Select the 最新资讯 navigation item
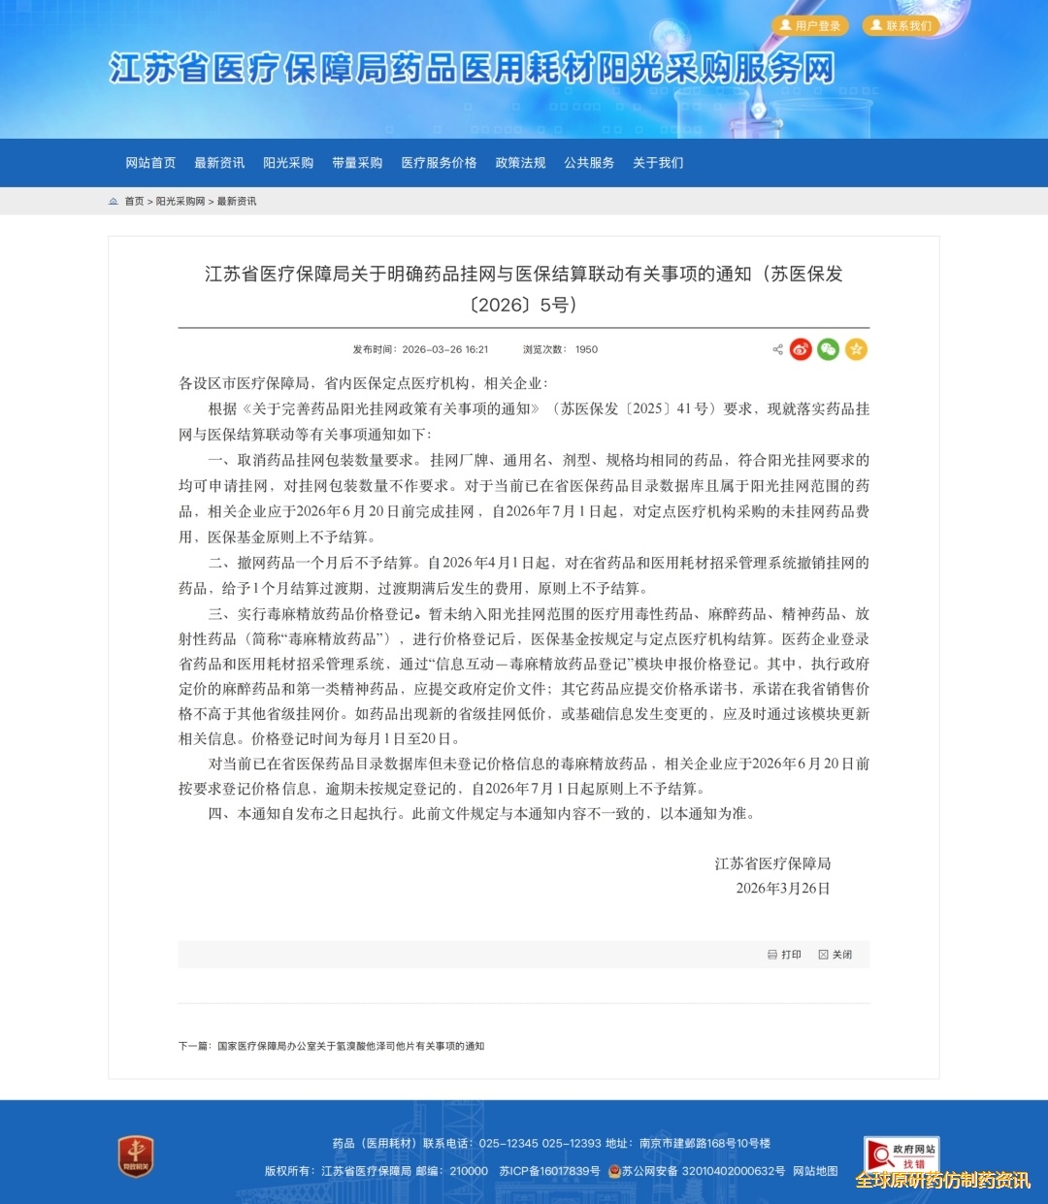This screenshot has width=1048, height=1204. pos(219,163)
